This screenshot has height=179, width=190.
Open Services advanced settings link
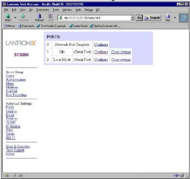point(12,119)
